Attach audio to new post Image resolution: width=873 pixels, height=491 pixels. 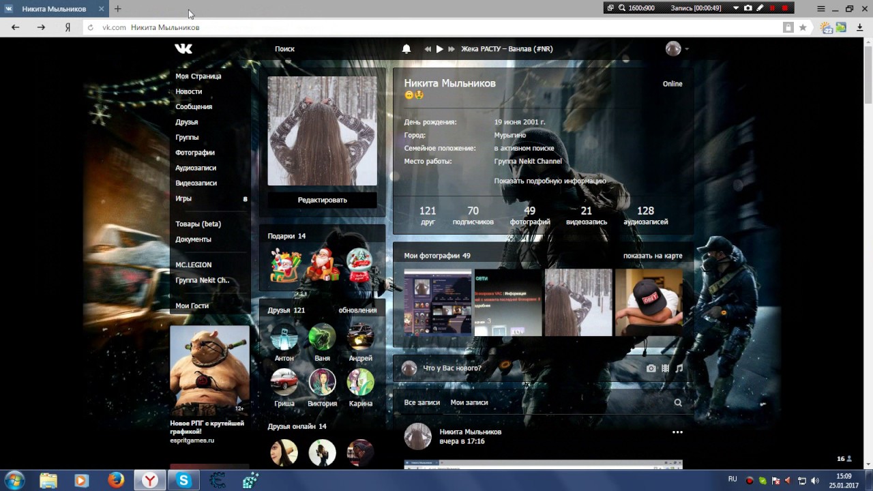point(679,368)
